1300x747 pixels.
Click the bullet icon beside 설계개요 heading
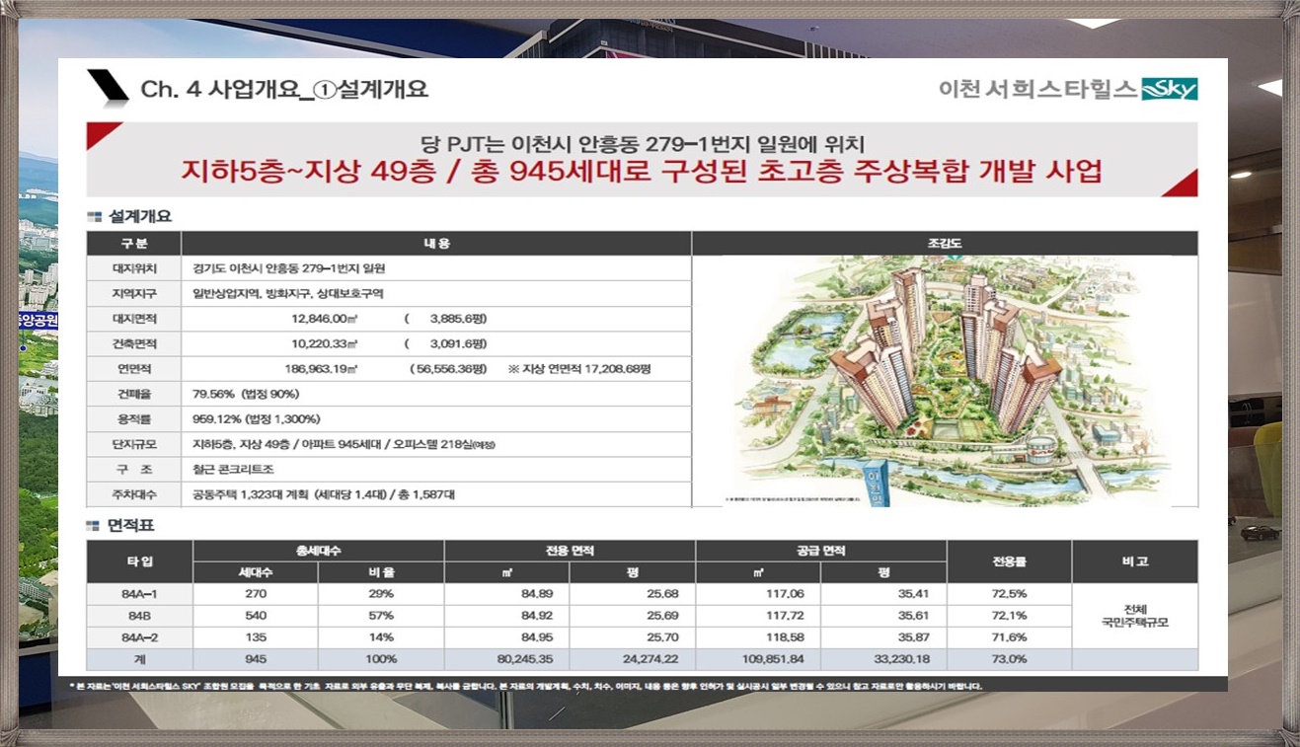click(x=94, y=215)
